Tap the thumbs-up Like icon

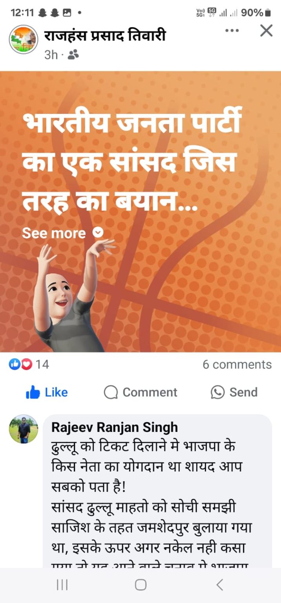tap(33, 392)
